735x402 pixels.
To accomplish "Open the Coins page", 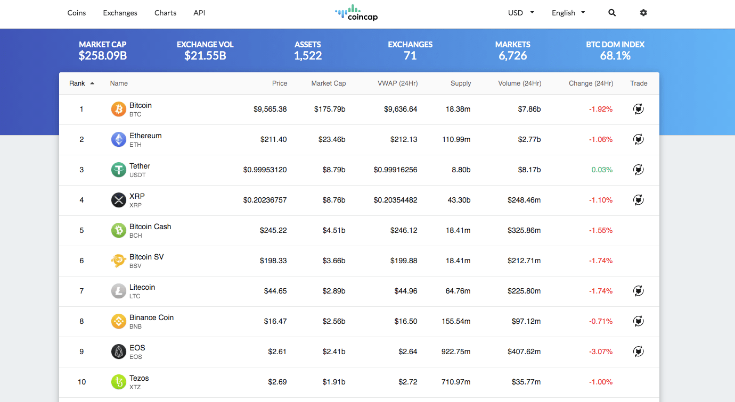I will coord(76,12).
